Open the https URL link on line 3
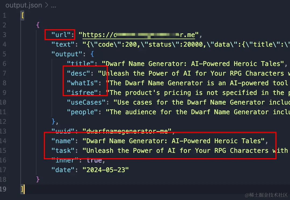This screenshot has height=200, width=290. coord(139,35)
